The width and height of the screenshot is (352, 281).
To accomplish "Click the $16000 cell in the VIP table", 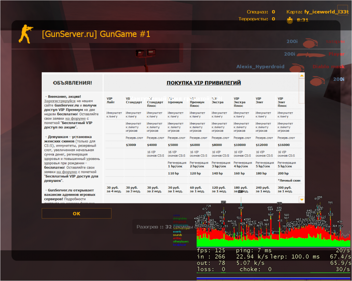I will point(283,145).
